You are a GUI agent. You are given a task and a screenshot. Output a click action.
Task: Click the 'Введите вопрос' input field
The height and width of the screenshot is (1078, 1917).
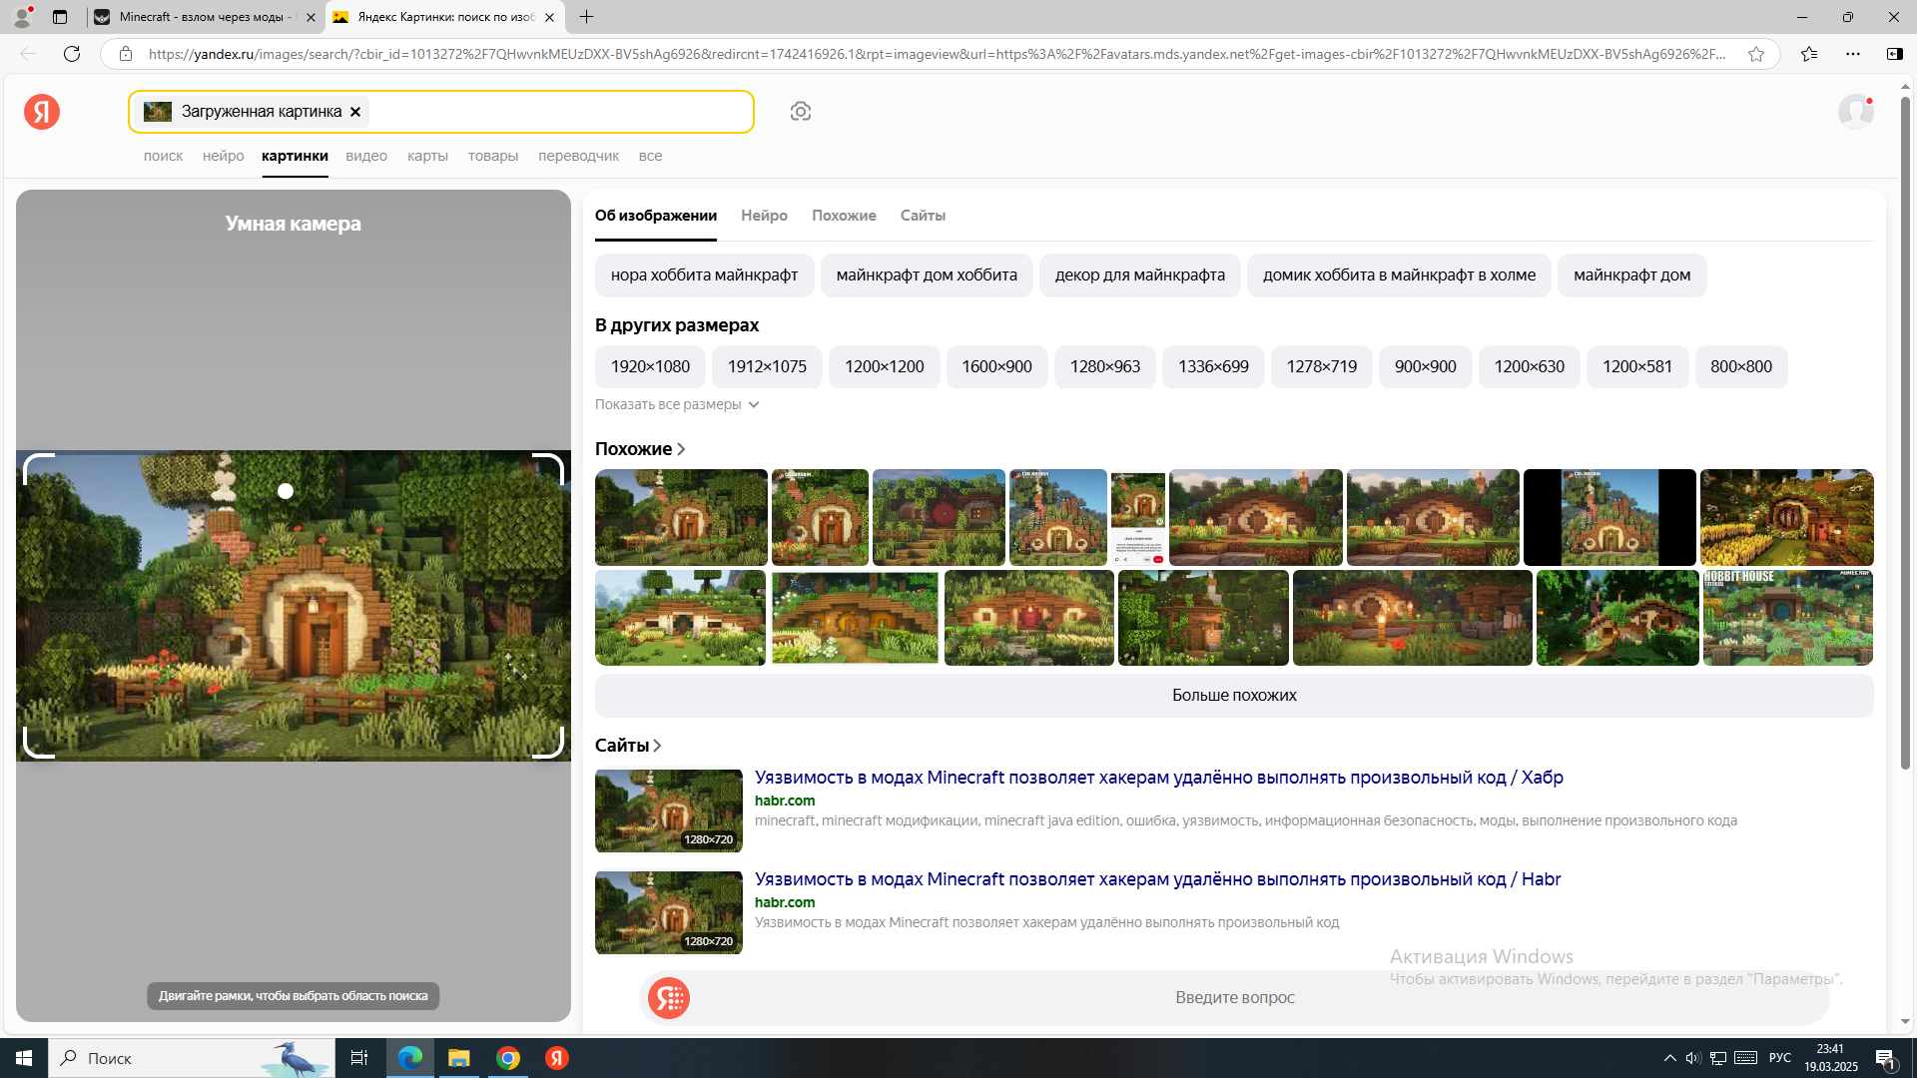point(1234,997)
